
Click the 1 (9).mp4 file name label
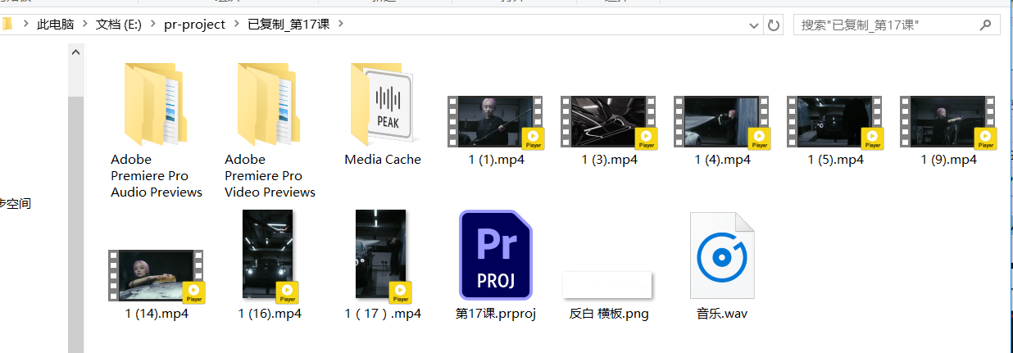(948, 160)
